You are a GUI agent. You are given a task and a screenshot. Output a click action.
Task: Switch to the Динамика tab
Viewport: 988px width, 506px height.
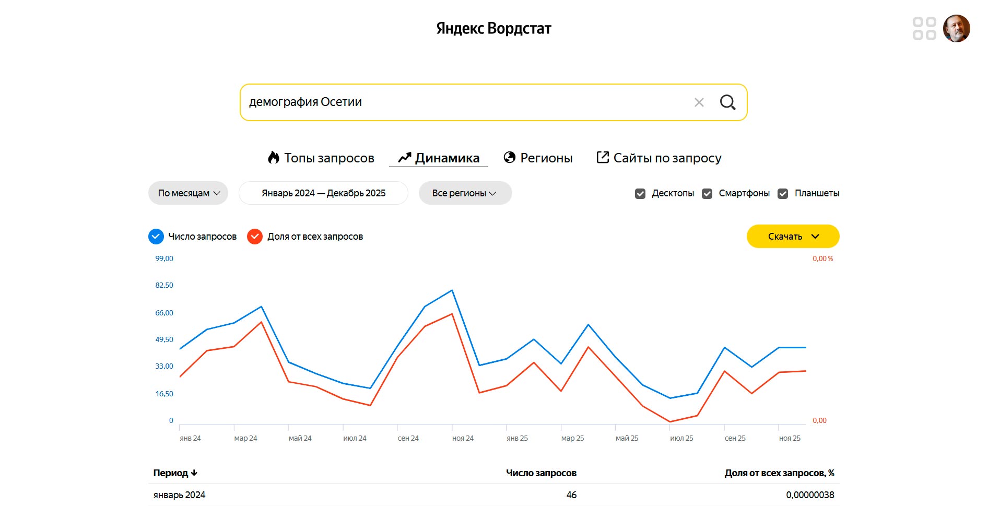pos(439,158)
